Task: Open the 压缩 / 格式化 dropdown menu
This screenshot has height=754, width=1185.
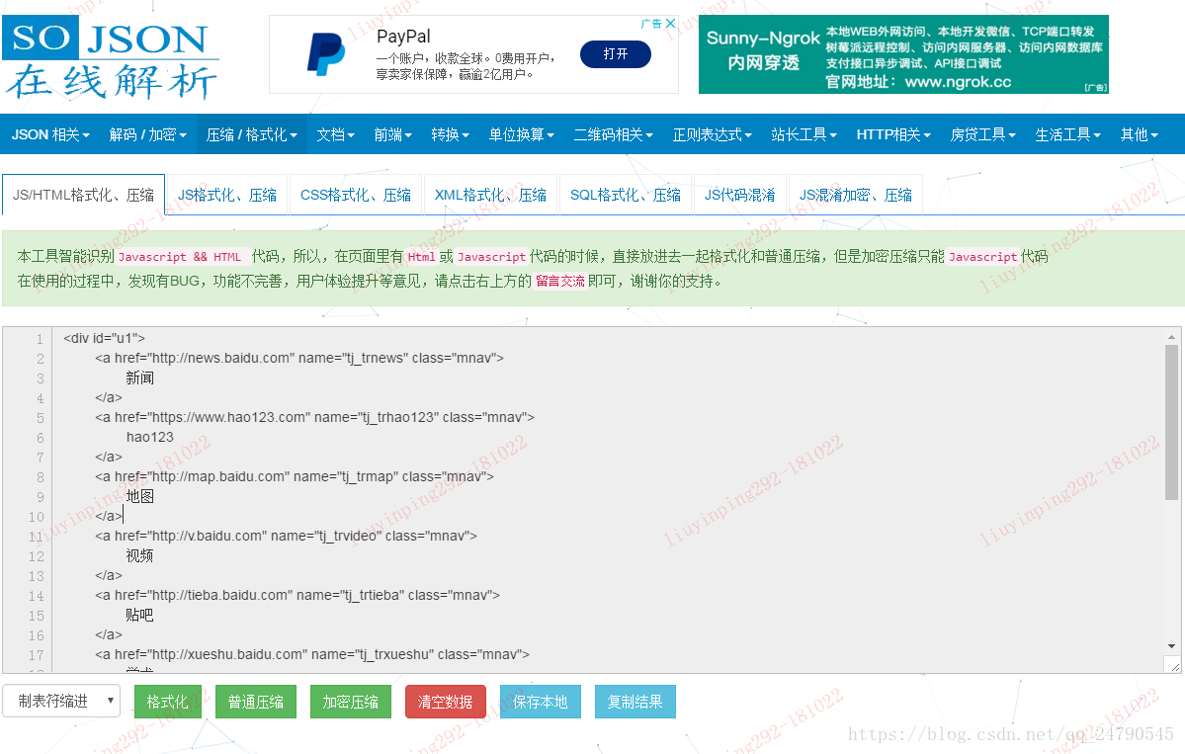Action: (x=252, y=134)
